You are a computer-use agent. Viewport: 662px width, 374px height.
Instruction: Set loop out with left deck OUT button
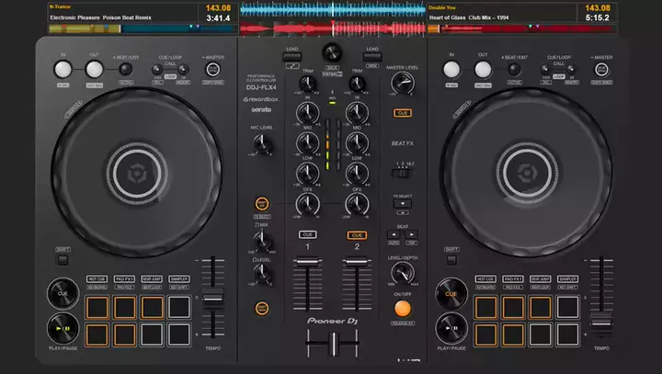coord(94,69)
